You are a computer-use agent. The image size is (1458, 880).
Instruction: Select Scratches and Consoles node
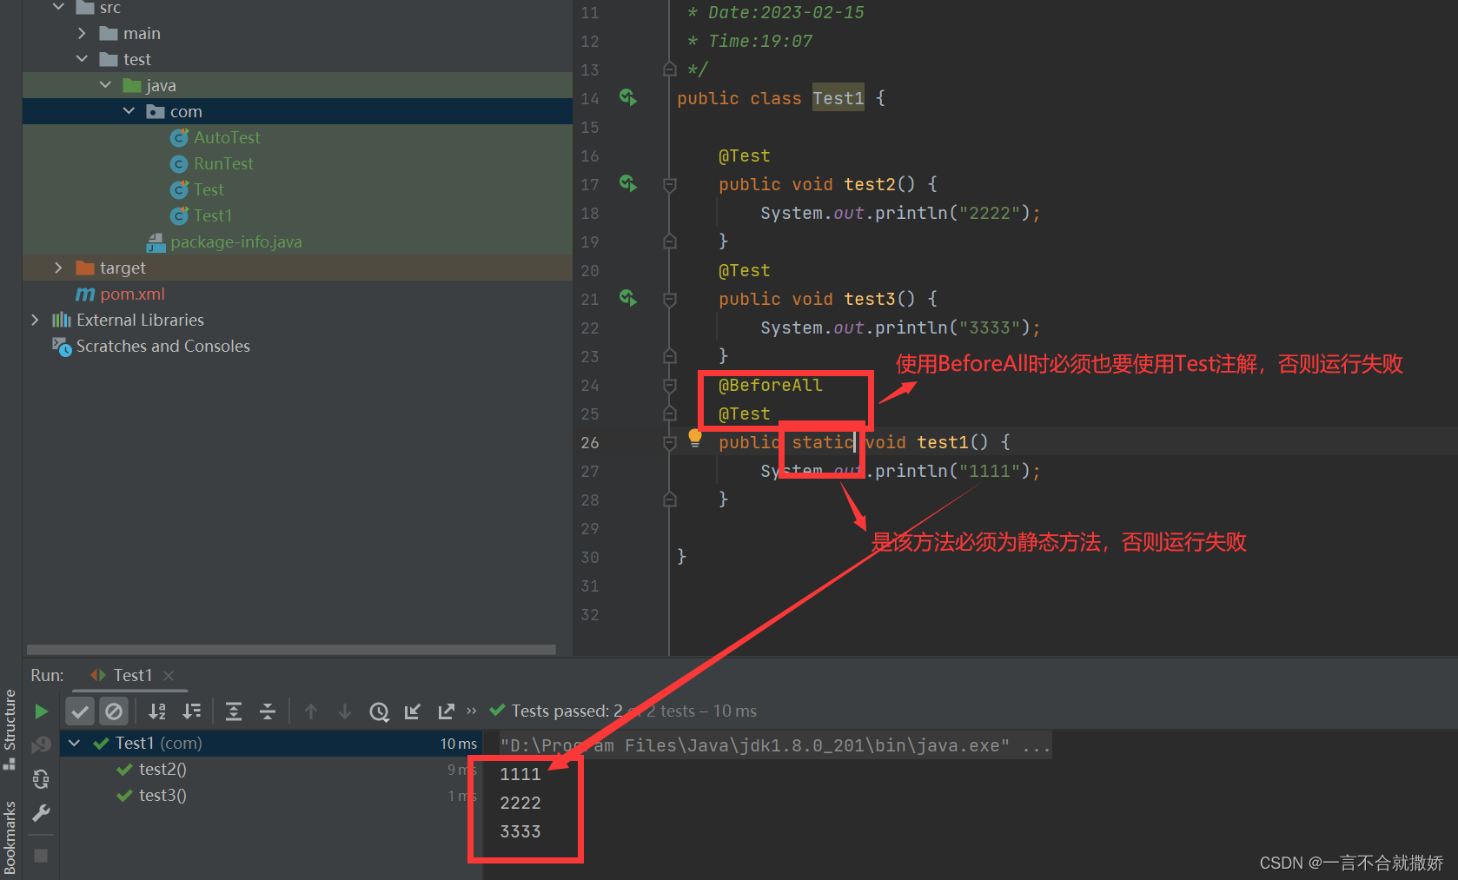(162, 346)
